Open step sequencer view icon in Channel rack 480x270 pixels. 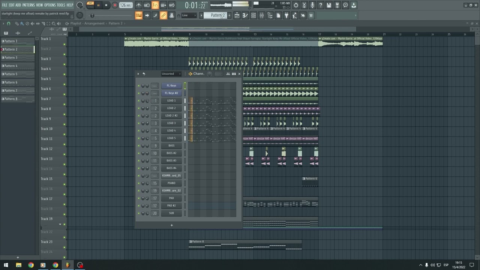pyautogui.click(x=234, y=74)
